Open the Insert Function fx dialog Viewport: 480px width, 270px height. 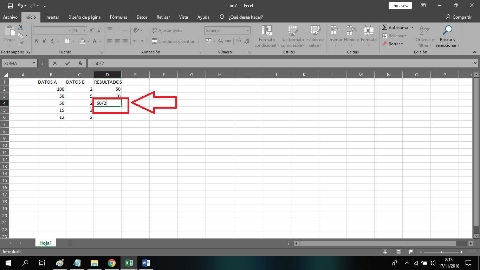point(80,63)
